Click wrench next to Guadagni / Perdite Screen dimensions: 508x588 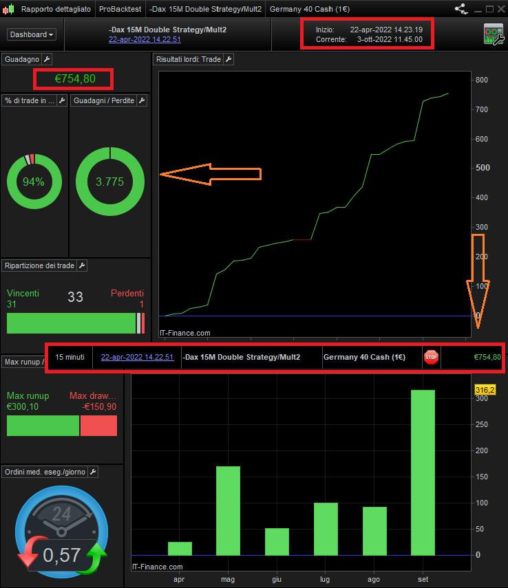point(142,100)
